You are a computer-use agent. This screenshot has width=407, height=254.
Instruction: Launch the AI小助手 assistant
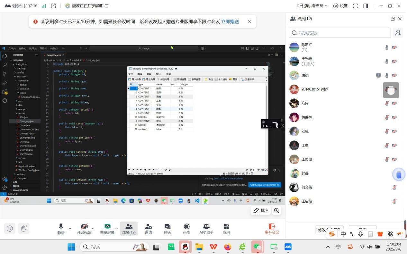(206, 229)
